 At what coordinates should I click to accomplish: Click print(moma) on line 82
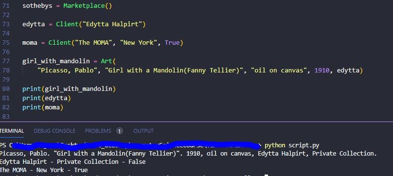[x=43, y=107]
